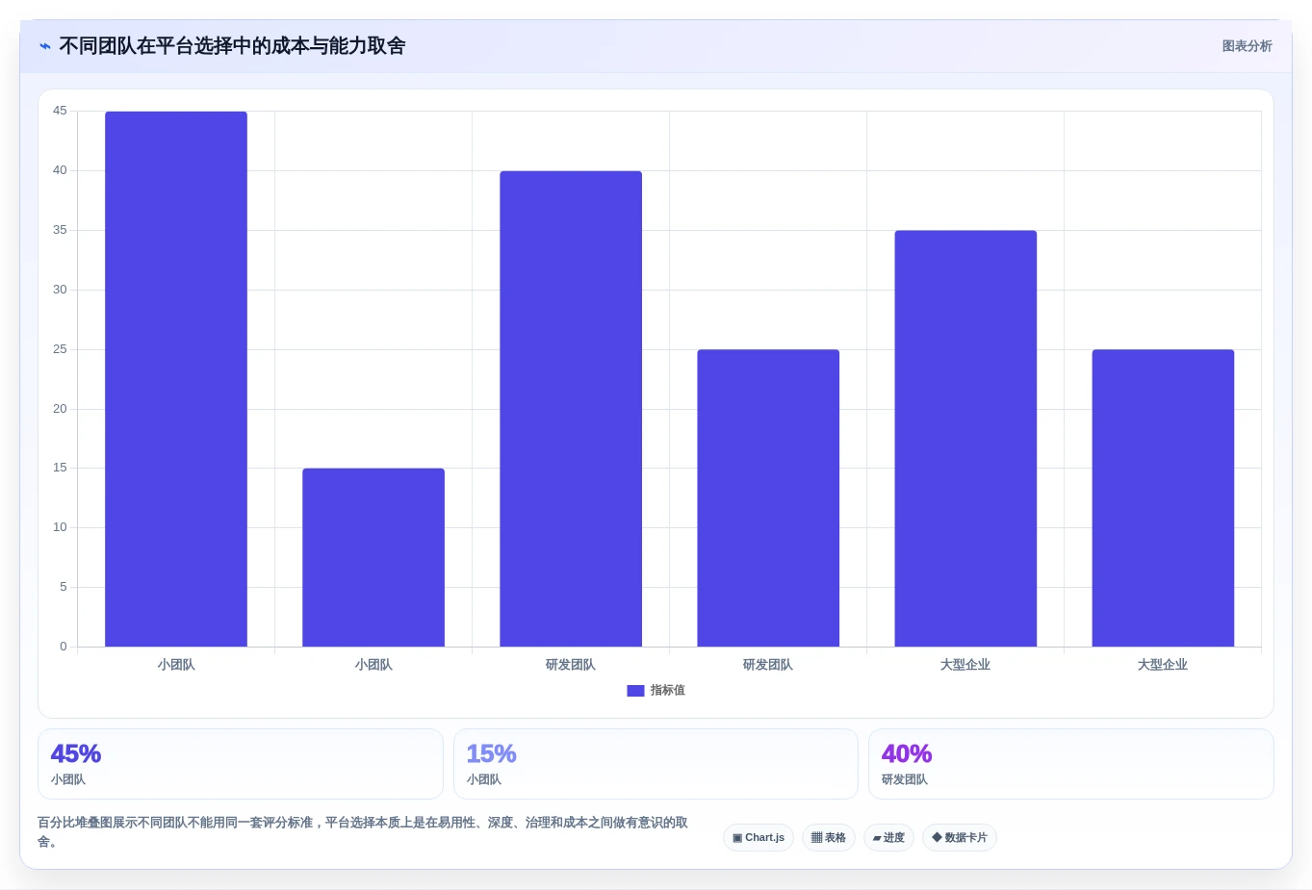Click the chart title 不同团队在平台选择中的成本与能力取舍

[x=232, y=46]
